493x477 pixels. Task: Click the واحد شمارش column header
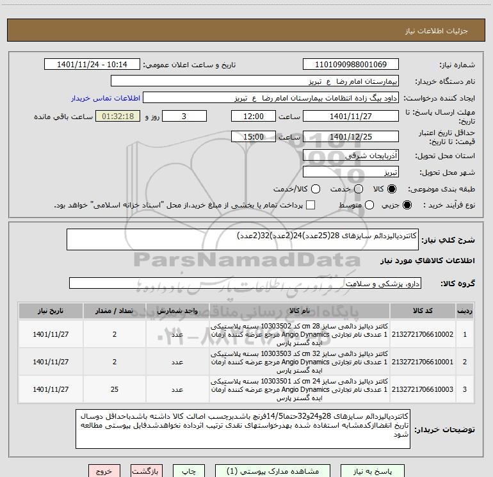(177, 311)
